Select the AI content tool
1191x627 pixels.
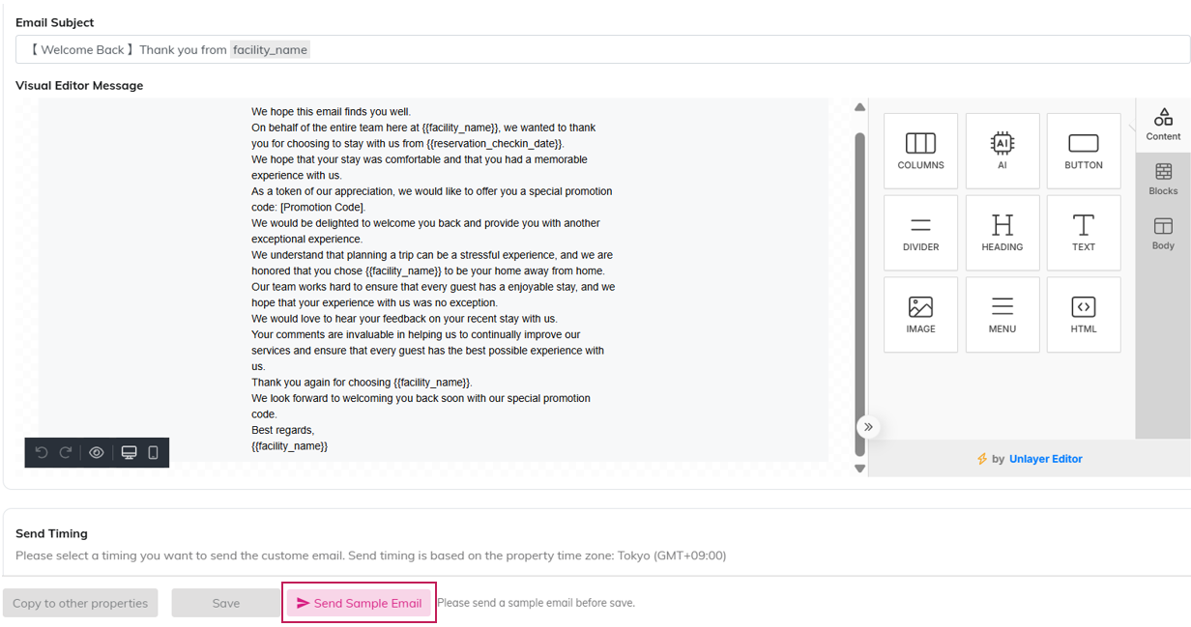tap(1002, 151)
